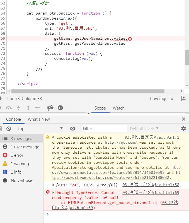Click the console.log(res); code line

click(x=73, y=59)
